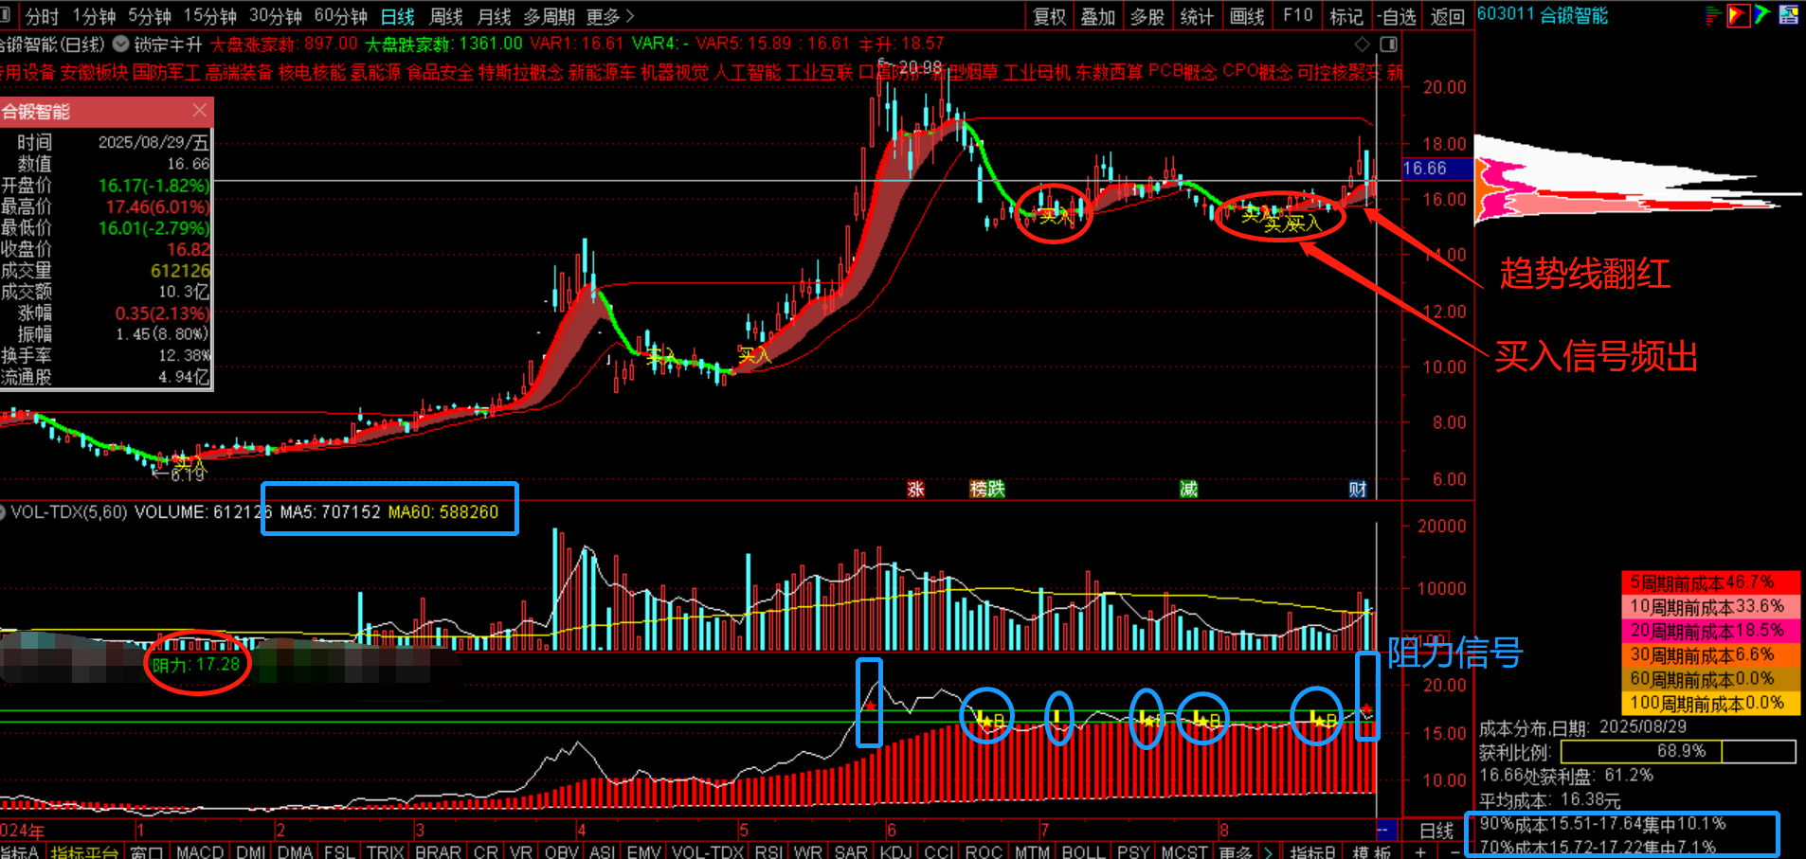Click the blue panel layout icon

[1789, 14]
